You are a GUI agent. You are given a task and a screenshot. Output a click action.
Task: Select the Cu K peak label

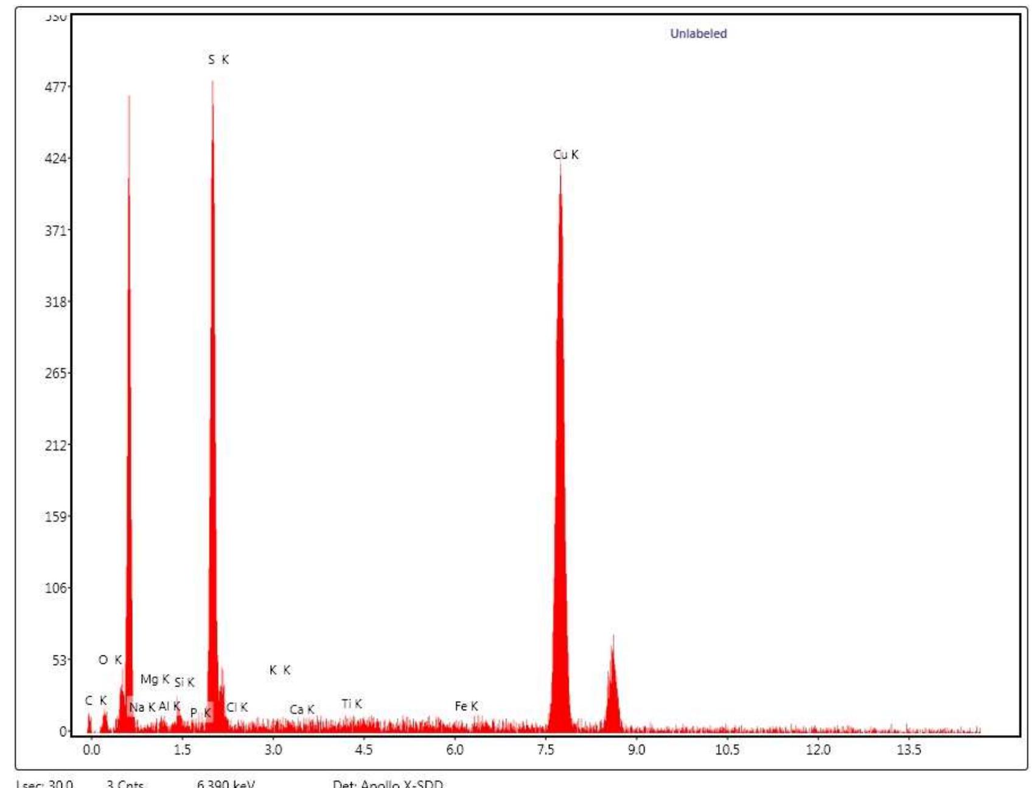(x=565, y=154)
